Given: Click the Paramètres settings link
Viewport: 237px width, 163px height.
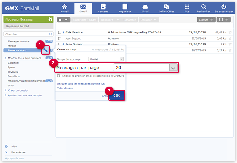Looking at the screenshot, I should pos(18,152).
